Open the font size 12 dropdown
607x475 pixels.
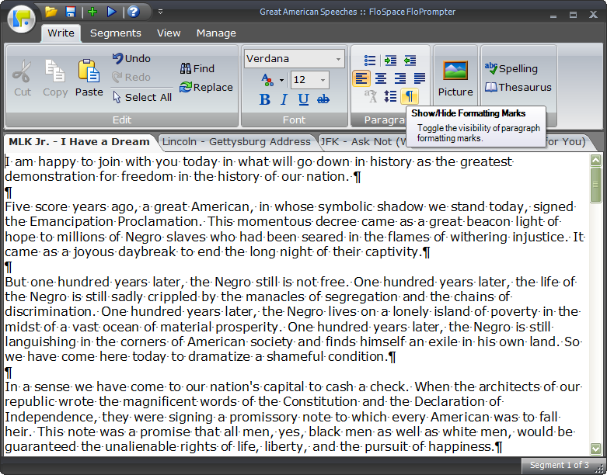(x=323, y=80)
